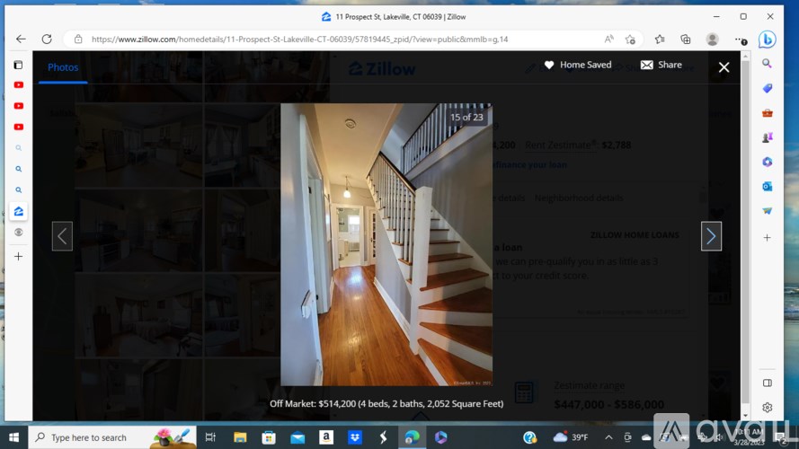Switch to the topmost YouTube vertical tab
Viewport: 799px width, 449px height.
[x=18, y=85]
